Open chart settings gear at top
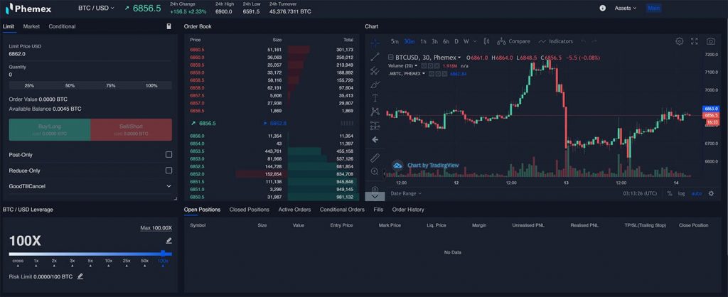Image resolution: width=728 pixels, height=297 pixels. click(x=679, y=41)
